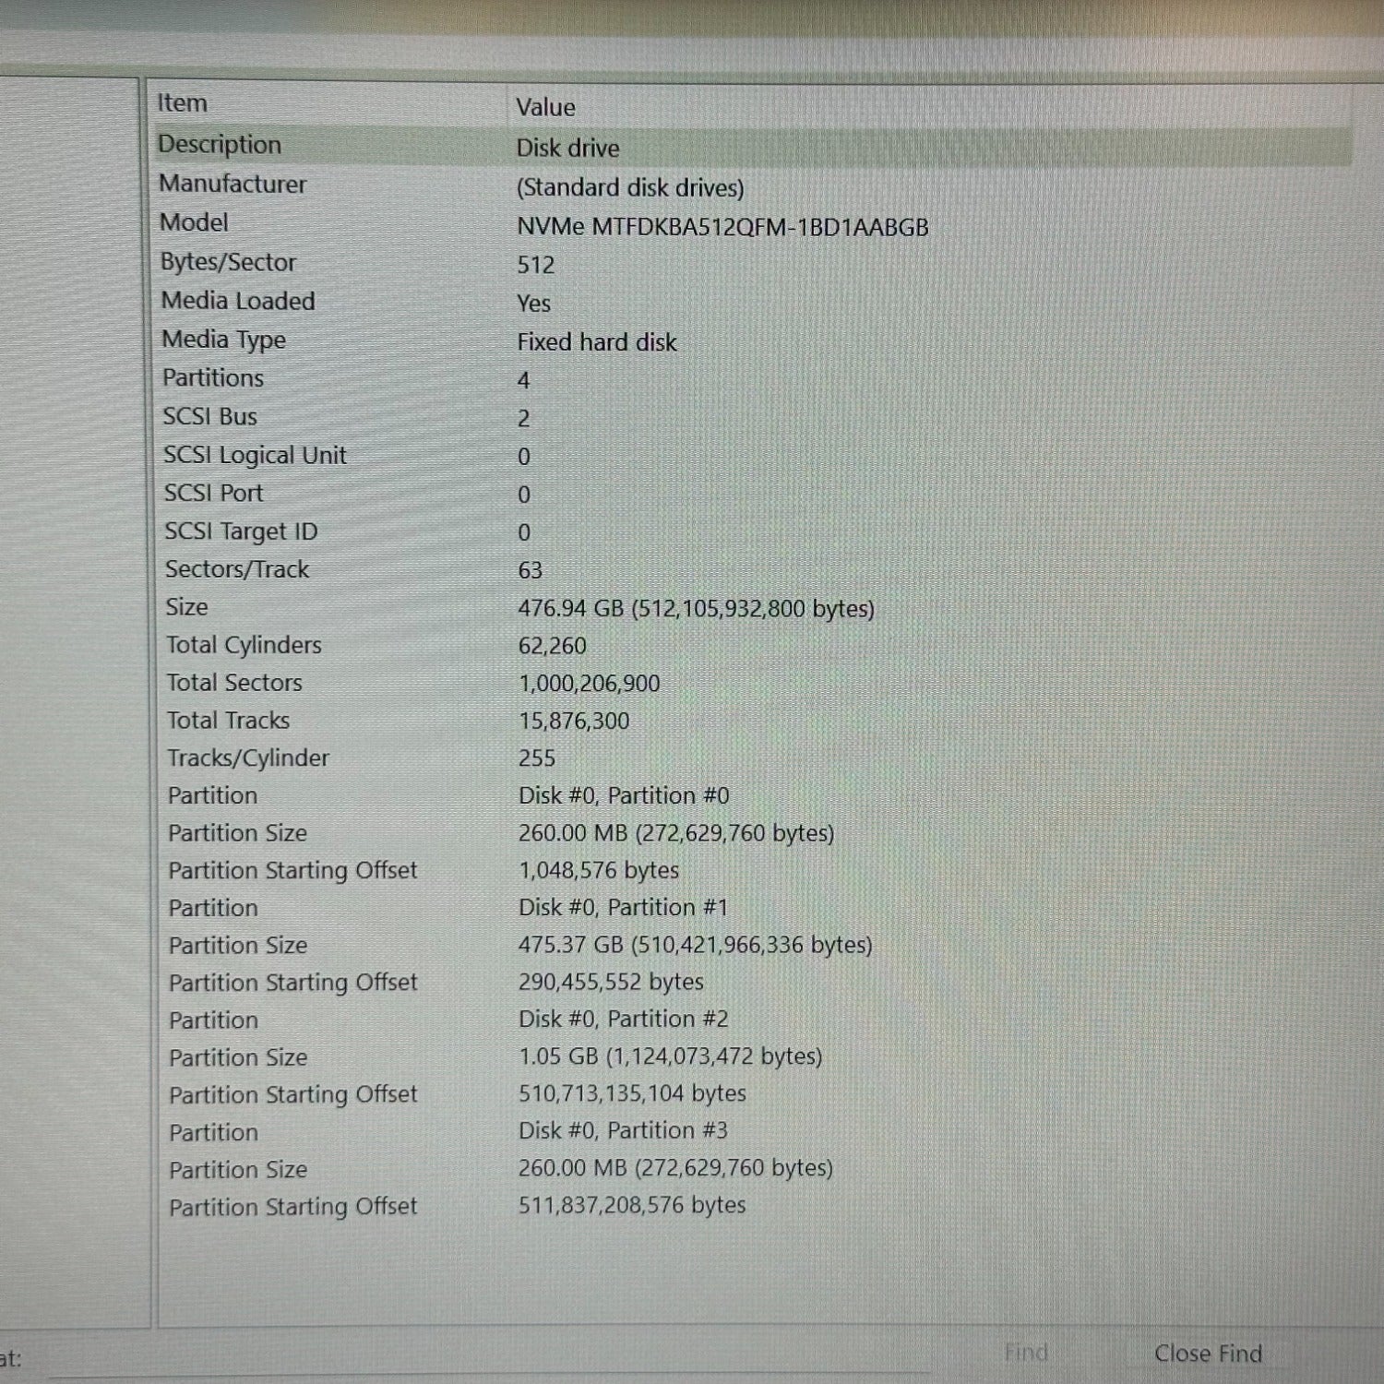1384x1384 pixels.
Task: Select the Tracks/Cylinder row
Action: (248, 758)
